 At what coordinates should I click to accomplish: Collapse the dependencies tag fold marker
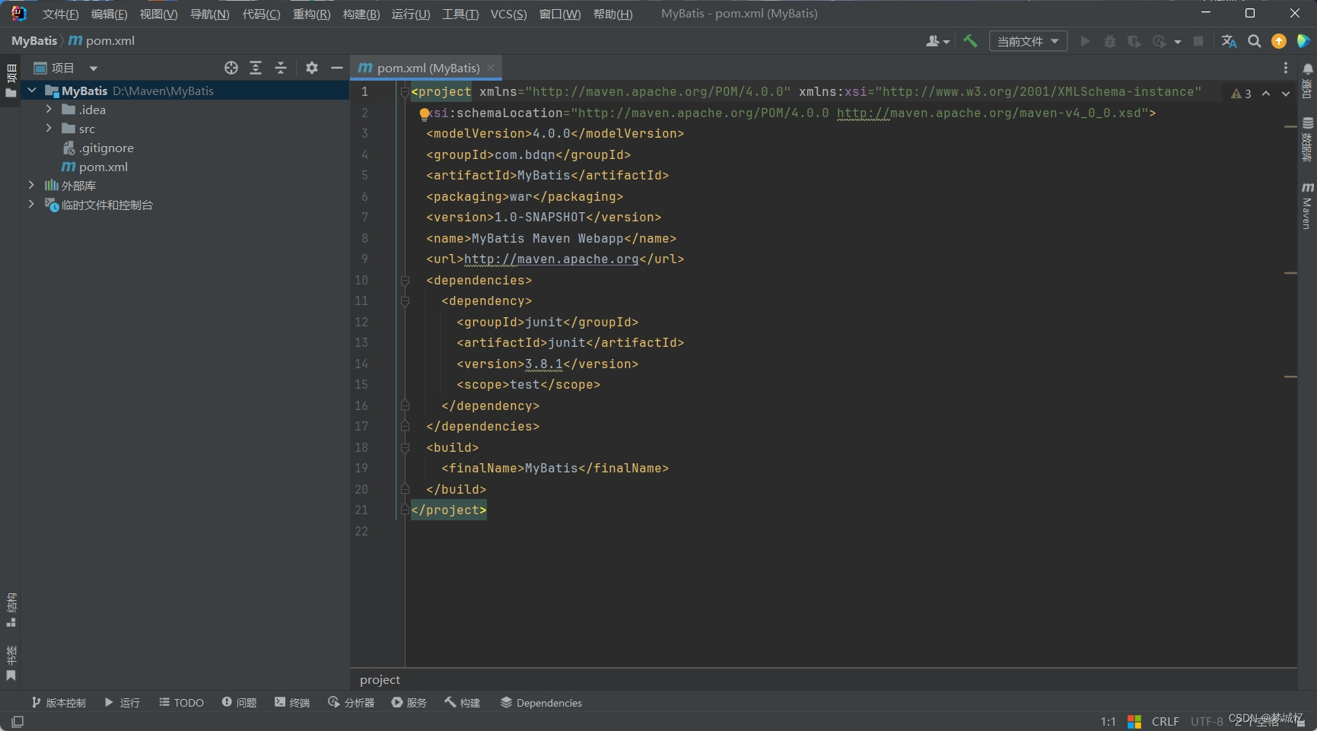pos(405,281)
